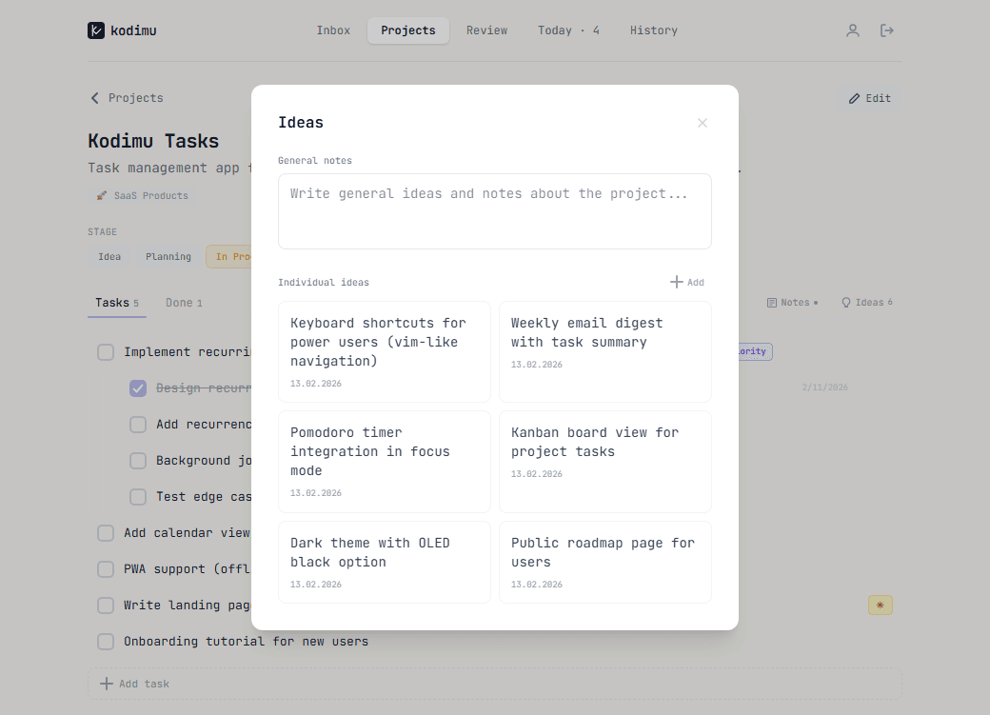
Task: Select the SaaS Products rocket tag
Action: pyautogui.click(x=143, y=196)
